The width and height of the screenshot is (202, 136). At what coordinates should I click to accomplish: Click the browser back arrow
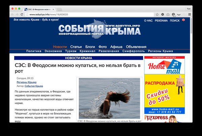[12, 14]
